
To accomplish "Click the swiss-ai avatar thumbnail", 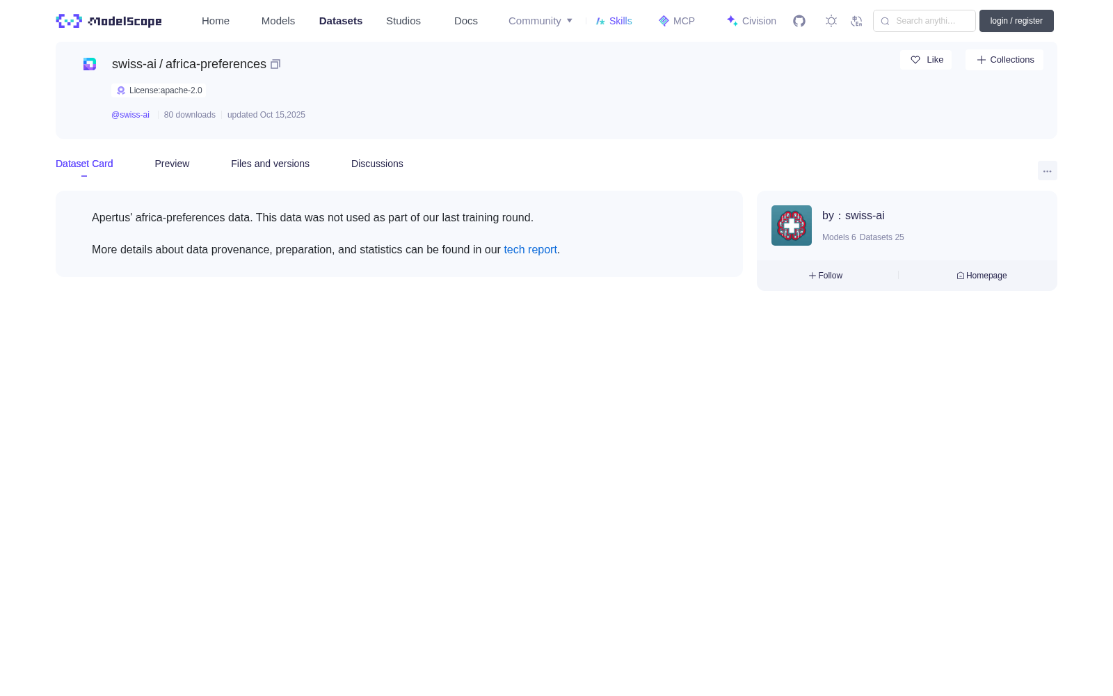I will tap(792, 226).
